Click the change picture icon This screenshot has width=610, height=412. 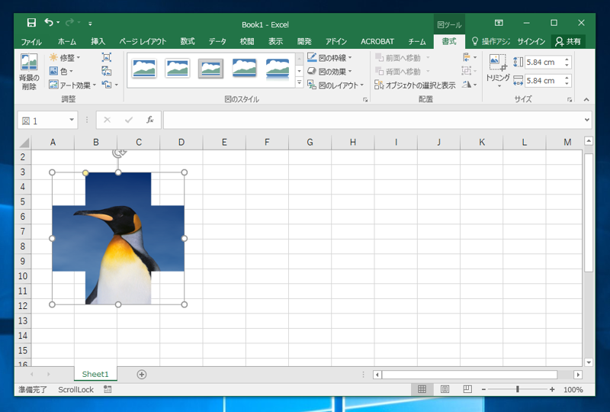point(107,71)
